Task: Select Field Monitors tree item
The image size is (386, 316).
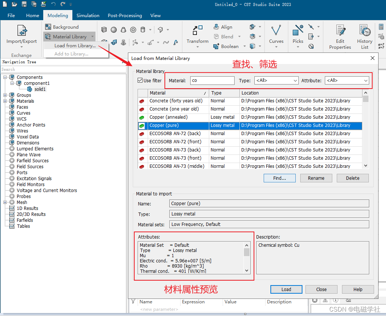Action: (x=31, y=185)
